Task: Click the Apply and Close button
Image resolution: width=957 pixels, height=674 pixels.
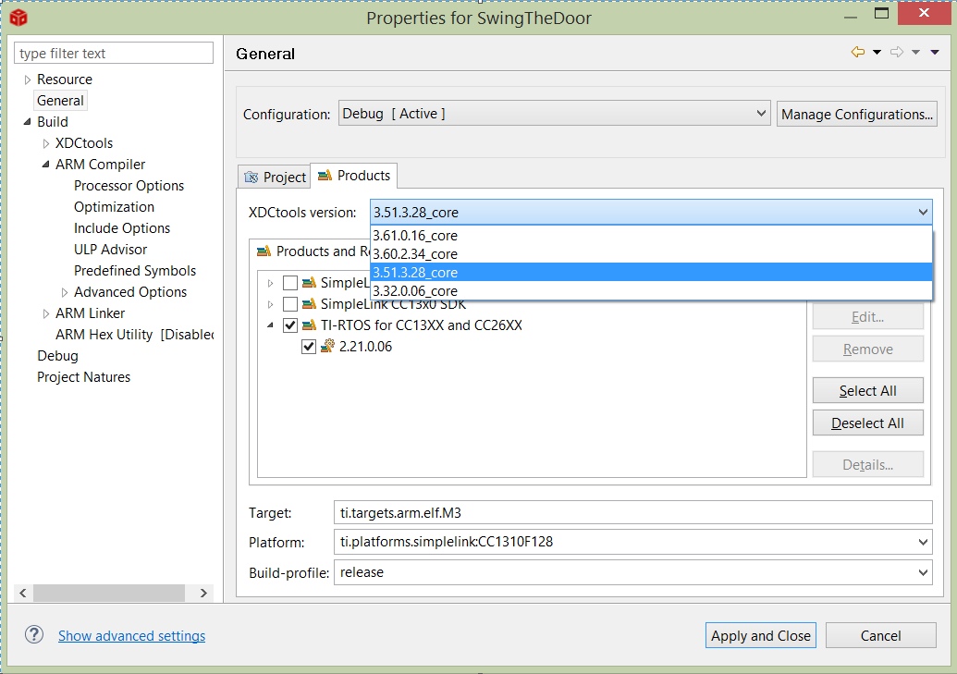Action: [x=760, y=635]
